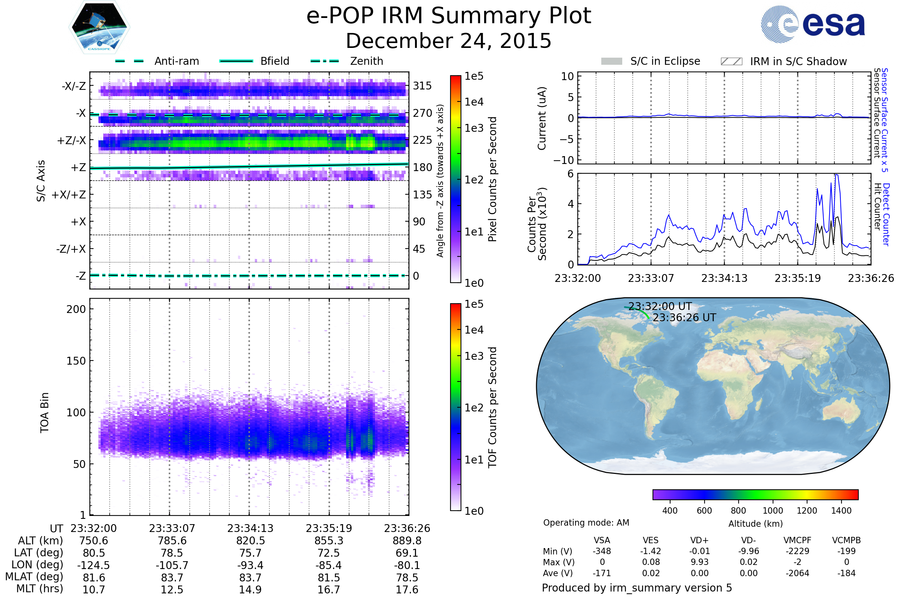This screenshot has height=599, width=898.
Task: Click the 23:34:13 UT tick label below TOA plot
Action: coord(250,528)
